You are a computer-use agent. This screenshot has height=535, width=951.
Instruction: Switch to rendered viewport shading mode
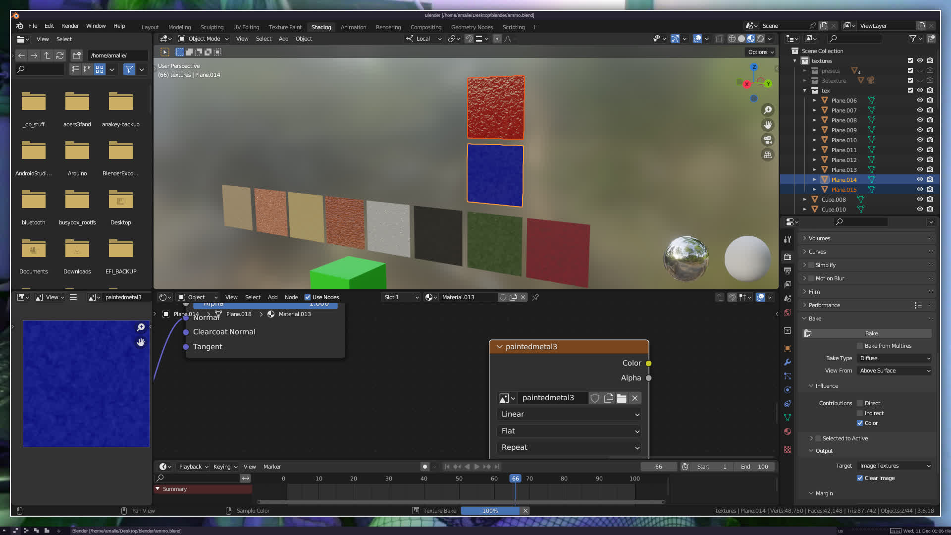click(x=760, y=39)
